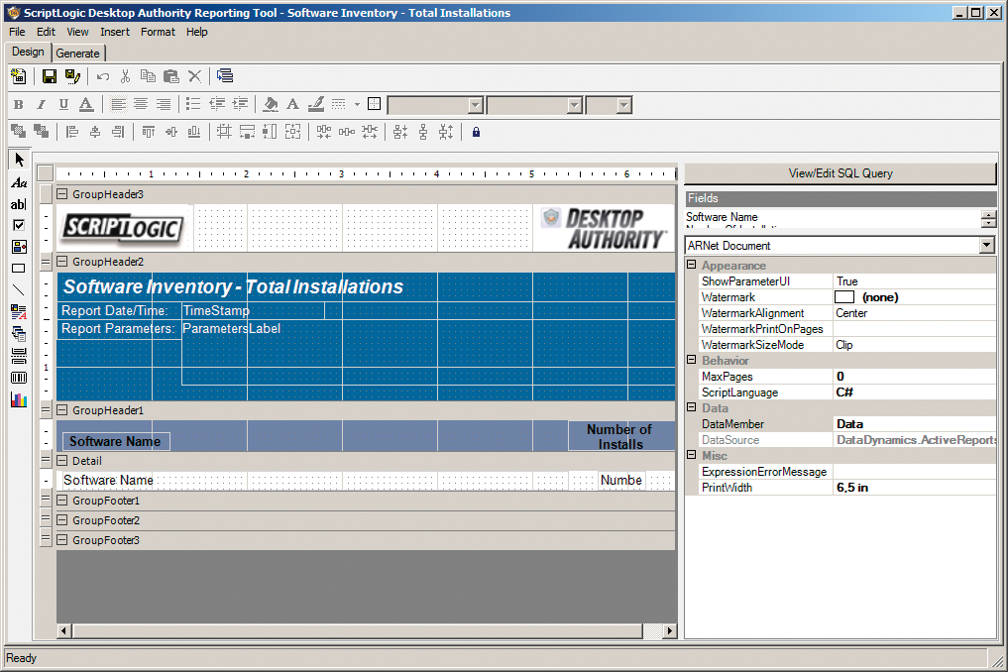Click the decrease indent icon
Screen dimensions: 1008x672
click(217, 104)
